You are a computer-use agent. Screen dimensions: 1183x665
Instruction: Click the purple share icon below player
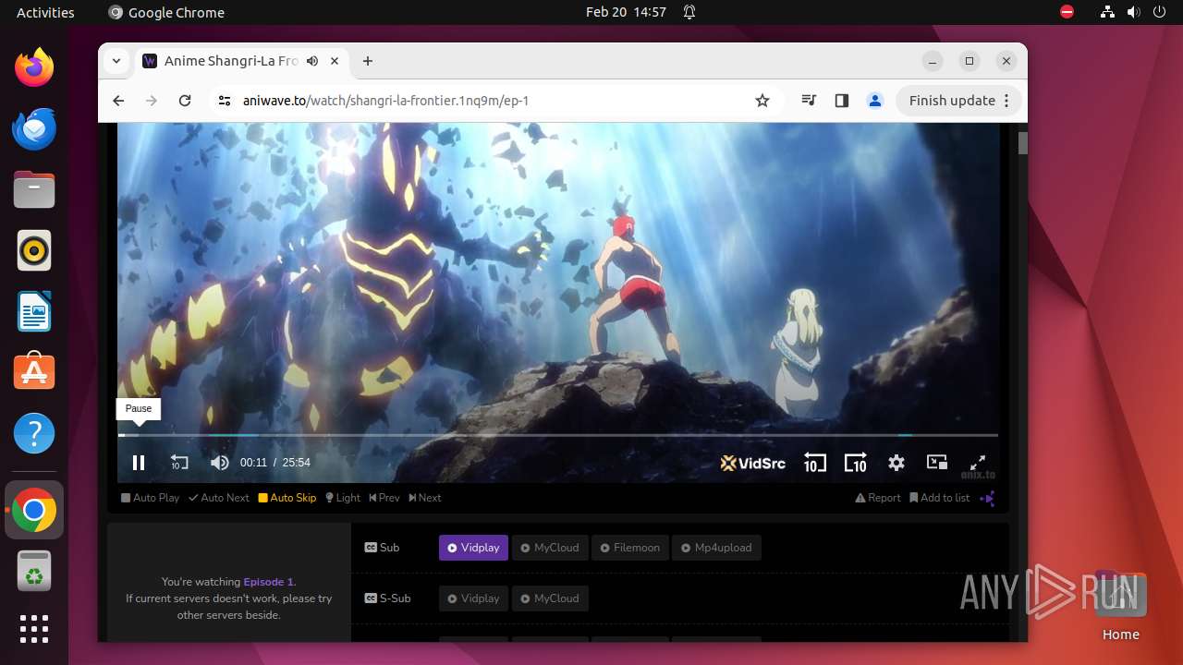pyautogui.click(x=988, y=499)
